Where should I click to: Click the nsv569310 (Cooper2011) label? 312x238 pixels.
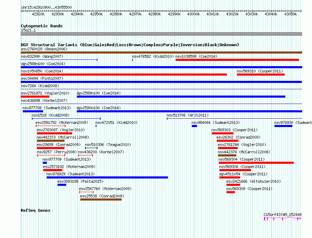260,71
